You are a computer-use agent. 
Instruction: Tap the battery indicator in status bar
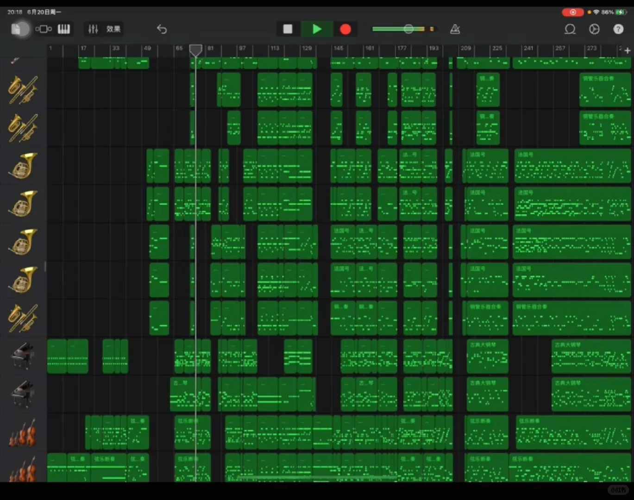pos(621,12)
